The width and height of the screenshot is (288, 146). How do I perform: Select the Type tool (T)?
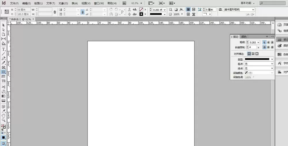pyautogui.click(x=3, y=49)
